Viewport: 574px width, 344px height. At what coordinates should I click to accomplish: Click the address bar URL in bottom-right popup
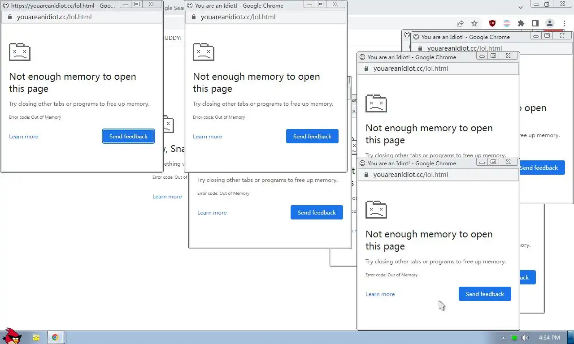(411, 175)
